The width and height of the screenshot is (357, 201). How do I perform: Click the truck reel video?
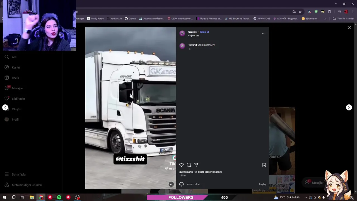pyautogui.click(x=131, y=108)
